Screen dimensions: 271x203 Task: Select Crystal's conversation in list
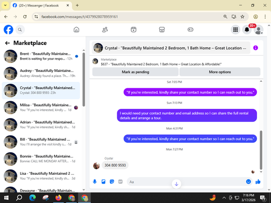click(x=41, y=90)
